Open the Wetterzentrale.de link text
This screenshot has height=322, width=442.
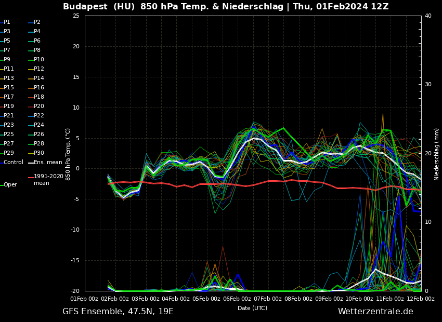(x=375, y=312)
